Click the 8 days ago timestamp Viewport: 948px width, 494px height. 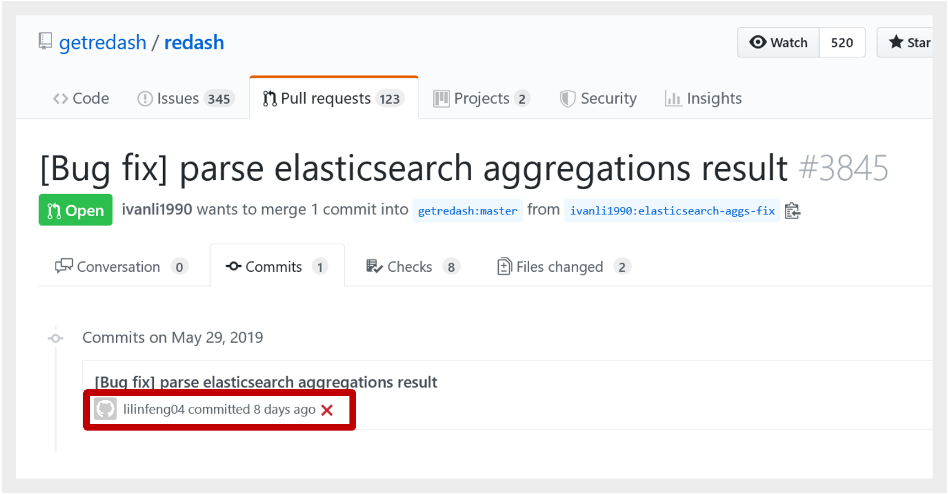pos(284,410)
